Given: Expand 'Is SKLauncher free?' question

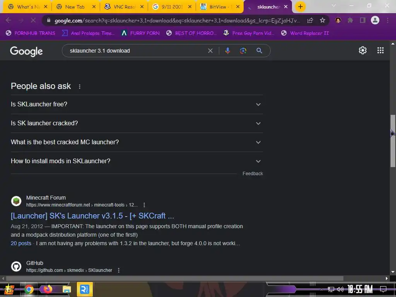Looking at the screenshot, I should point(137,104).
